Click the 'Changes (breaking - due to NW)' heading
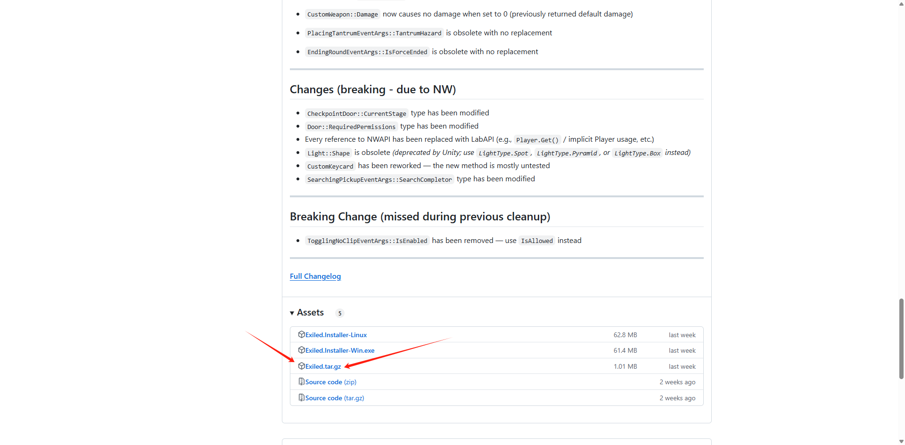Screen dimensions: 905x445 pyautogui.click(x=372, y=89)
